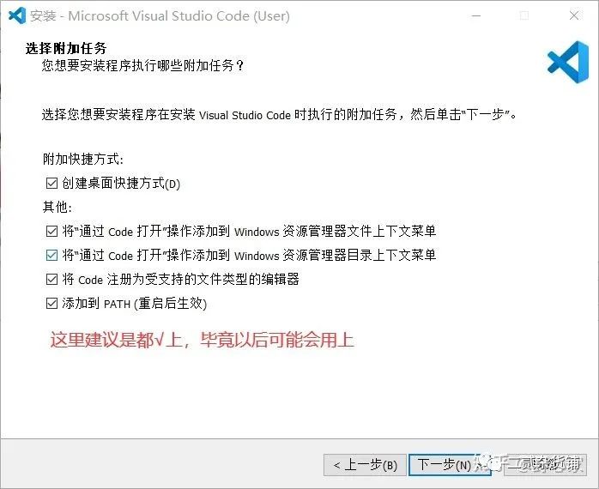Click the 选择附加任务 bold heading
The image size is (599, 489).
click(x=66, y=48)
